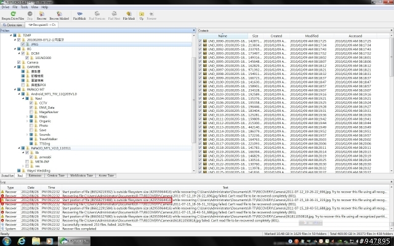Collapse the TEMP folder node
394x246 pixels.
pyautogui.click(x=11, y=36)
